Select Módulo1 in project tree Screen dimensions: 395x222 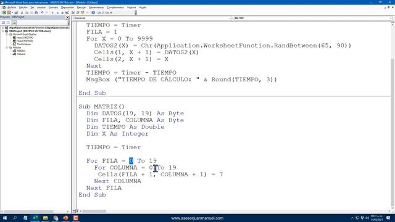point(21,51)
